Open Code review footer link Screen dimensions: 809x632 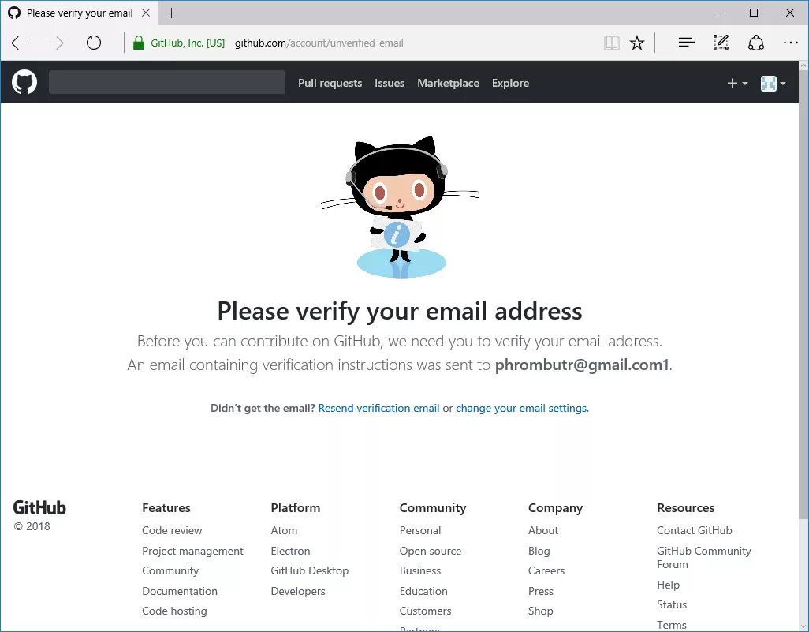(172, 530)
